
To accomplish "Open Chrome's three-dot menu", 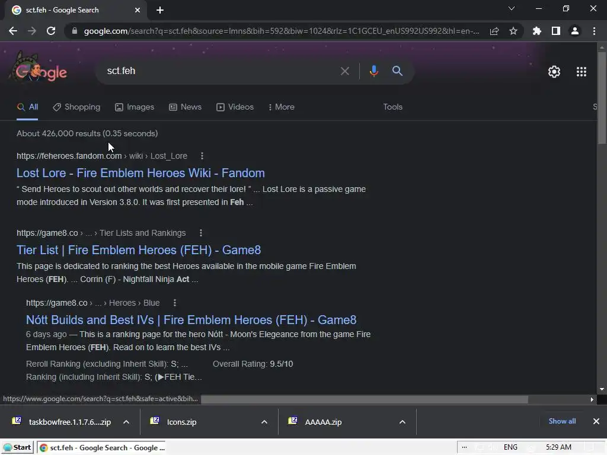I will 594,31.
